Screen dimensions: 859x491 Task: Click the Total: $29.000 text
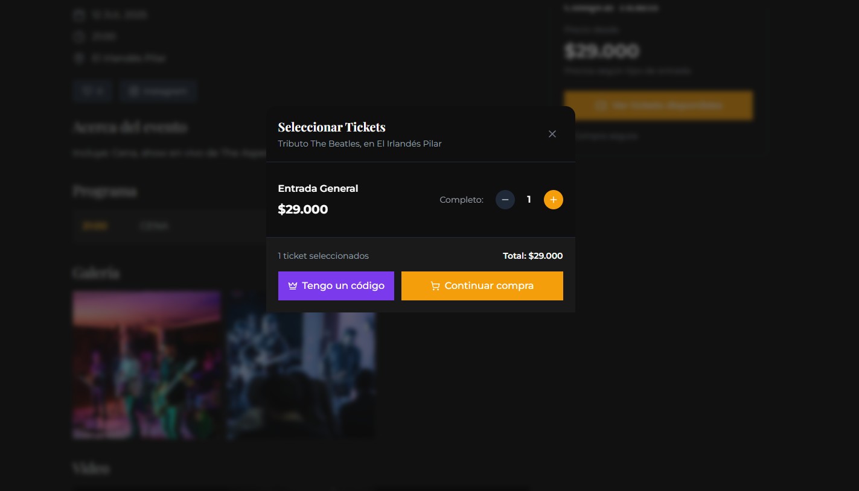coord(533,256)
